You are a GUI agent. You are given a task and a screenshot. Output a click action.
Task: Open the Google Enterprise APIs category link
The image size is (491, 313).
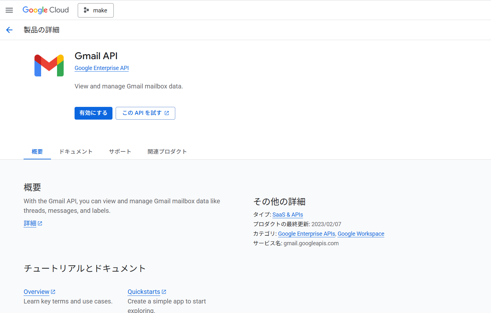[x=307, y=234]
